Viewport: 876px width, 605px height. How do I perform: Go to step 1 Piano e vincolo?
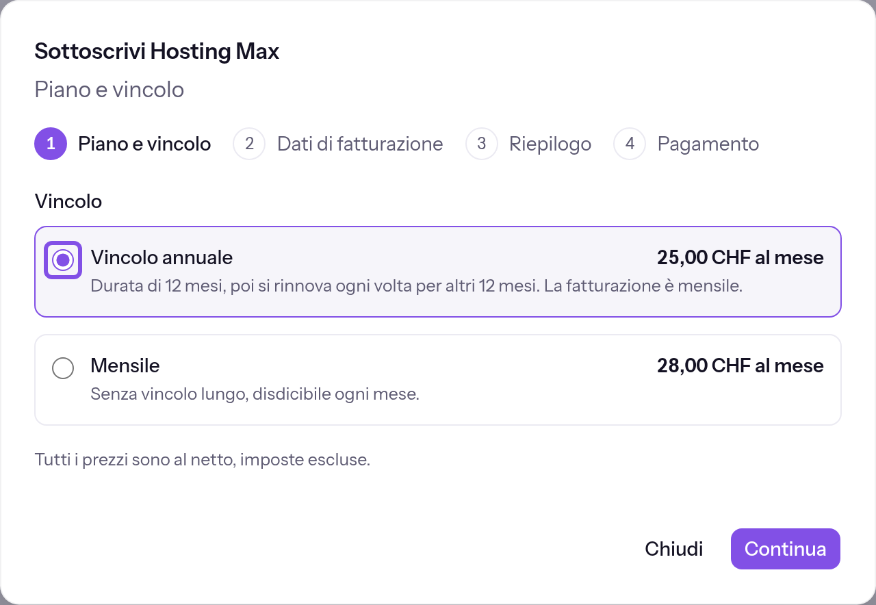tap(123, 144)
